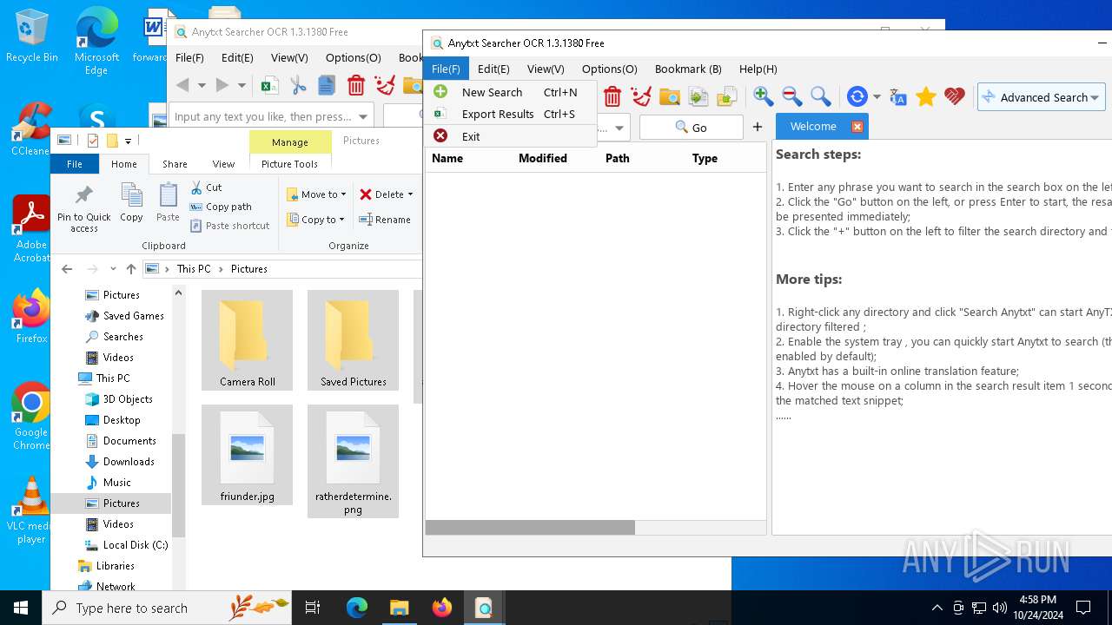This screenshot has width=1112, height=625.
Task: Click Cut in the Explorer clipboard group
Action: pyautogui.click(x=206, y=187)
